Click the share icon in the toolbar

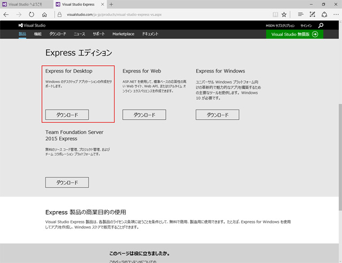tap(324, 14)
